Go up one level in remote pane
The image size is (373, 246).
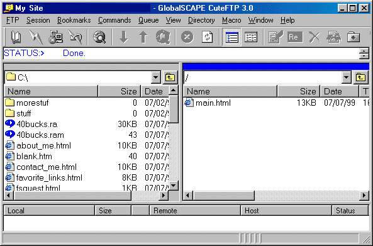360,77
